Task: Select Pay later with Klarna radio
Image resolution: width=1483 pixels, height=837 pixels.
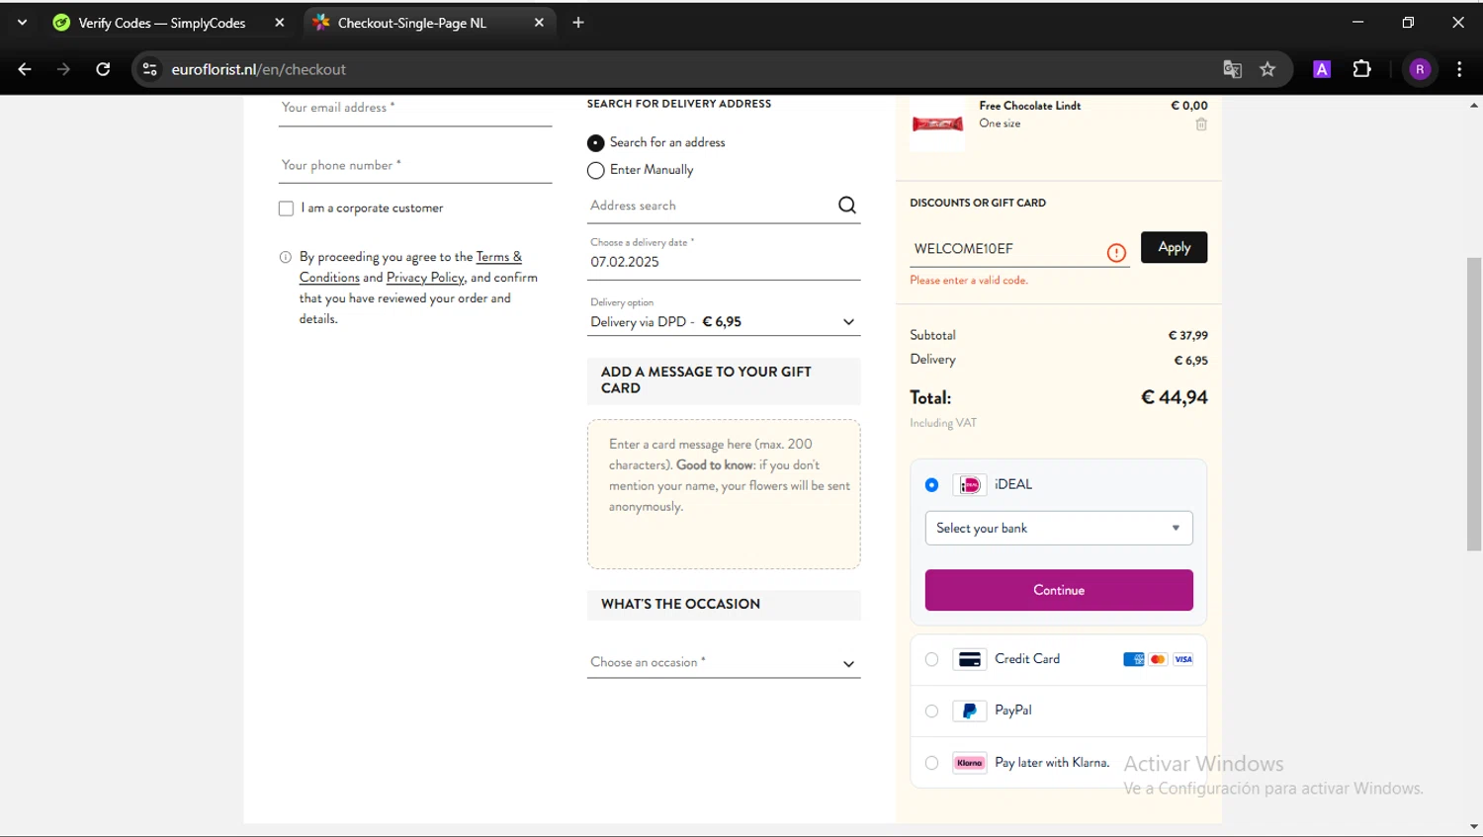Action: coord(931,763)
